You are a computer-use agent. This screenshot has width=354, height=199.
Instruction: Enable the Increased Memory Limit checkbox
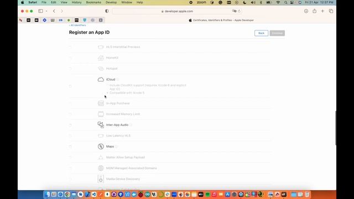[x=70, y=114]
